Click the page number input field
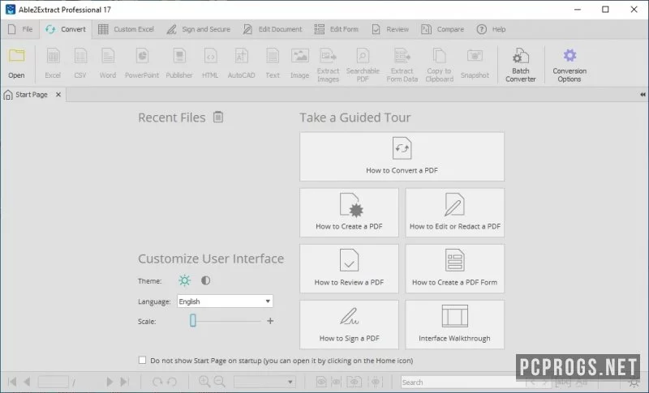Screen dimensions: 649x393 [53, 382]
